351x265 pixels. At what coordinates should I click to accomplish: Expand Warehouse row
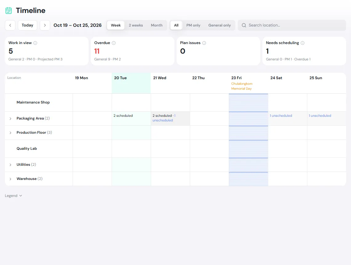tap(10, 179)
